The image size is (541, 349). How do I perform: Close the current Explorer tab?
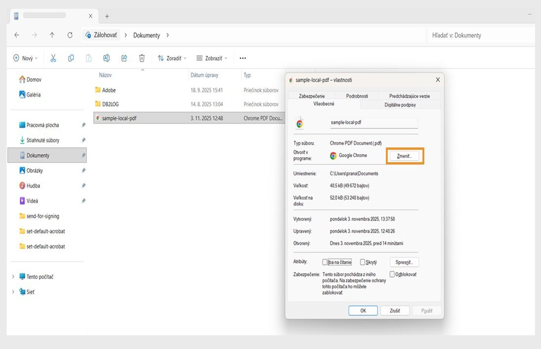(90, 16)
